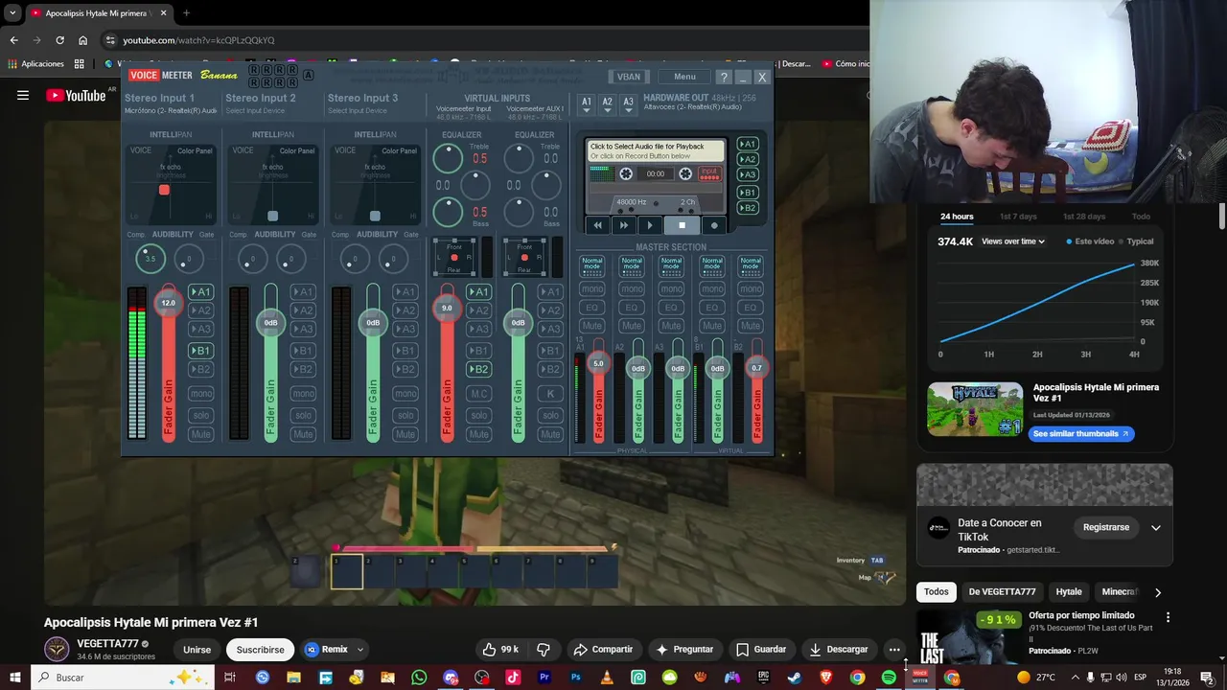Select 1st 7 days stats tab
Screen dimensions: 1227x690
click(x=1018, y=217)
